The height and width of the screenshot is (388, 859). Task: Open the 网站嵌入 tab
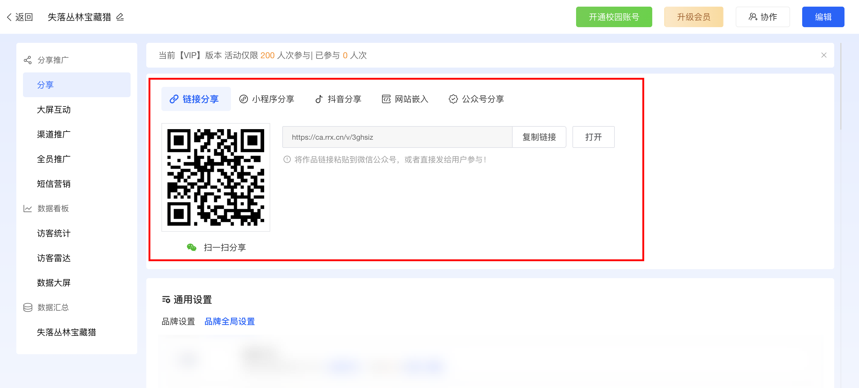[405, 99]
